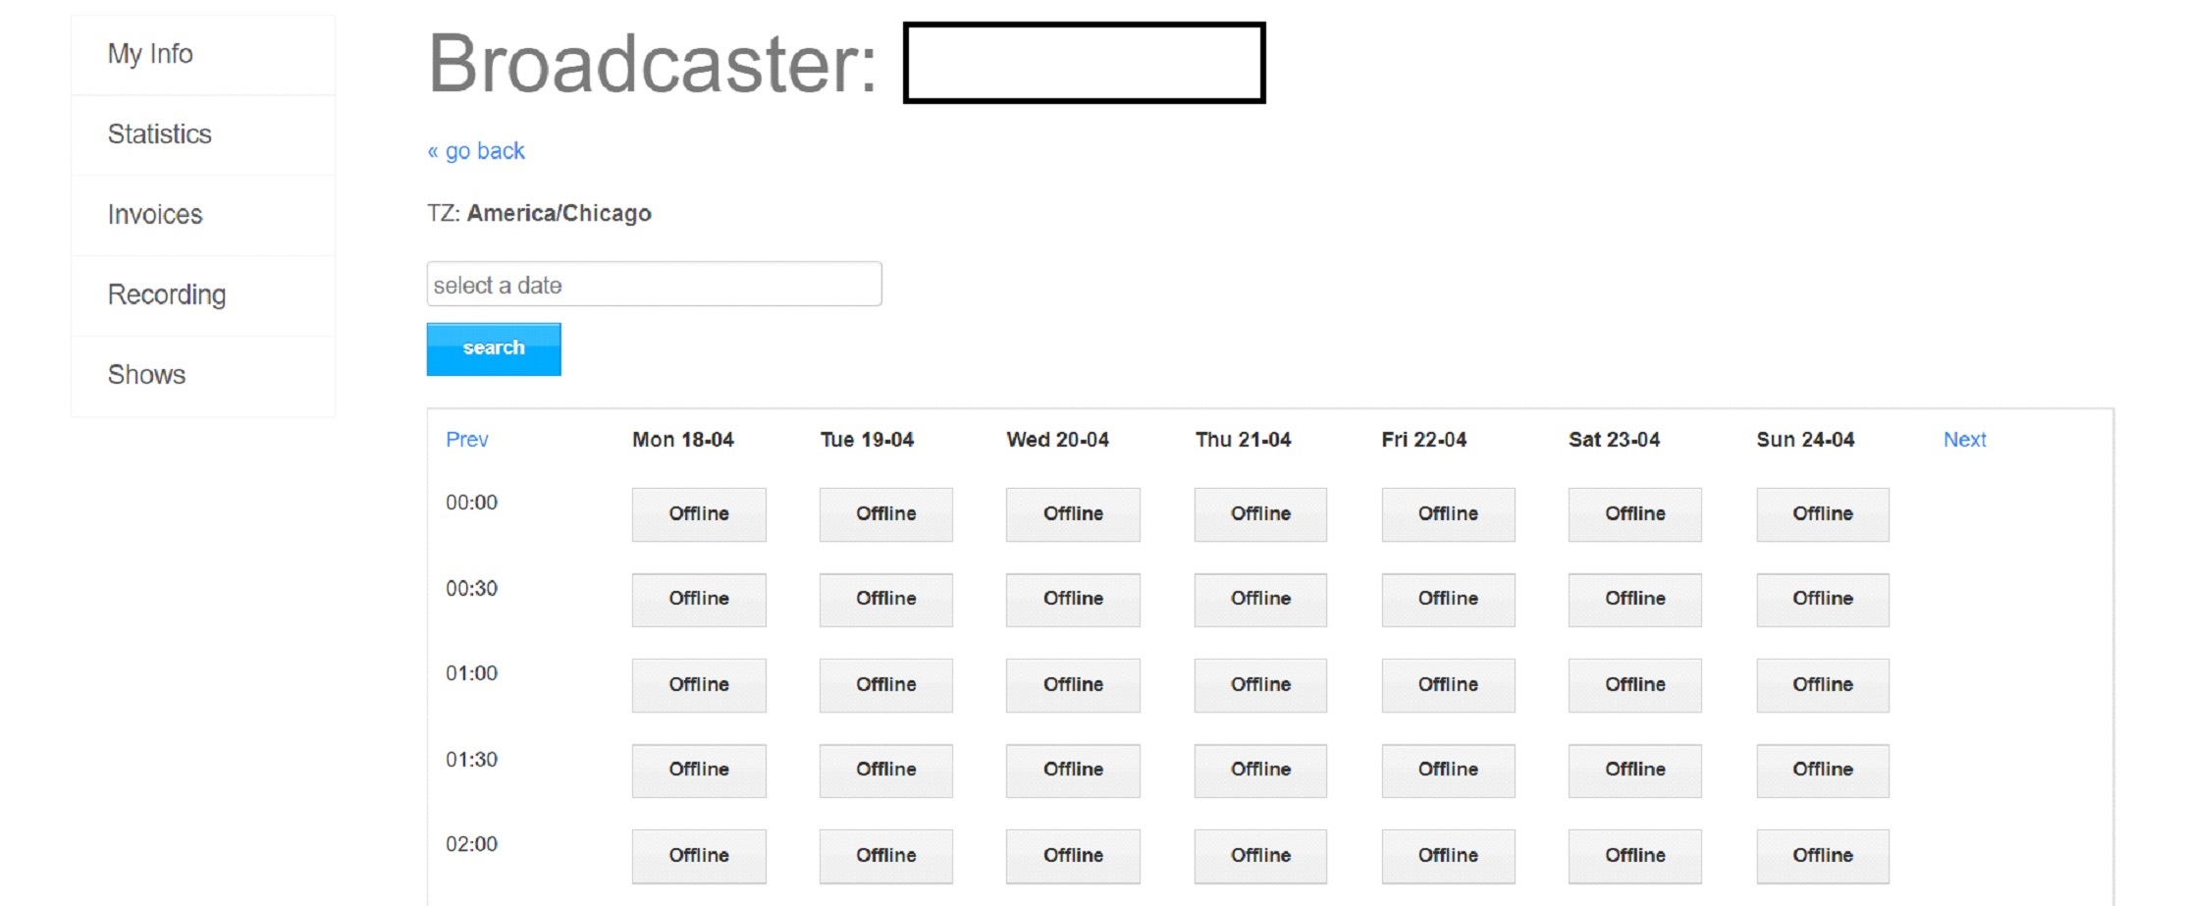
Task: Open the My Info sidebar item
Action: 150,54
